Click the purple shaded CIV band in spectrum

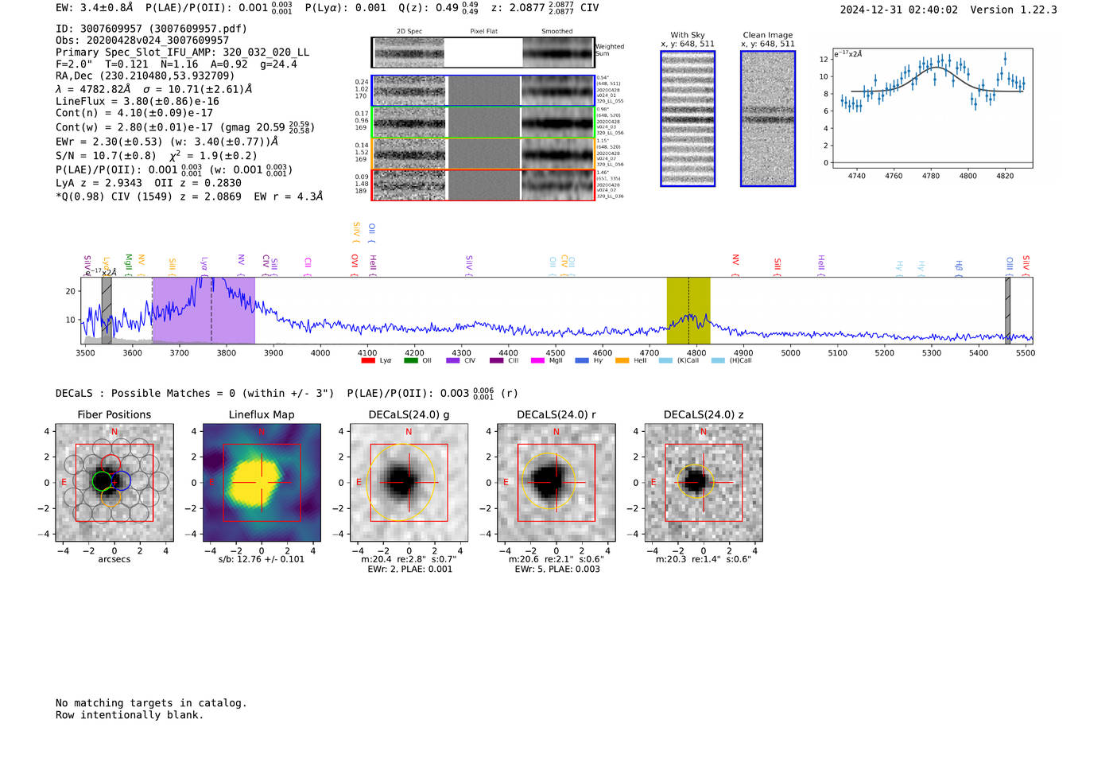pos(204,310)
